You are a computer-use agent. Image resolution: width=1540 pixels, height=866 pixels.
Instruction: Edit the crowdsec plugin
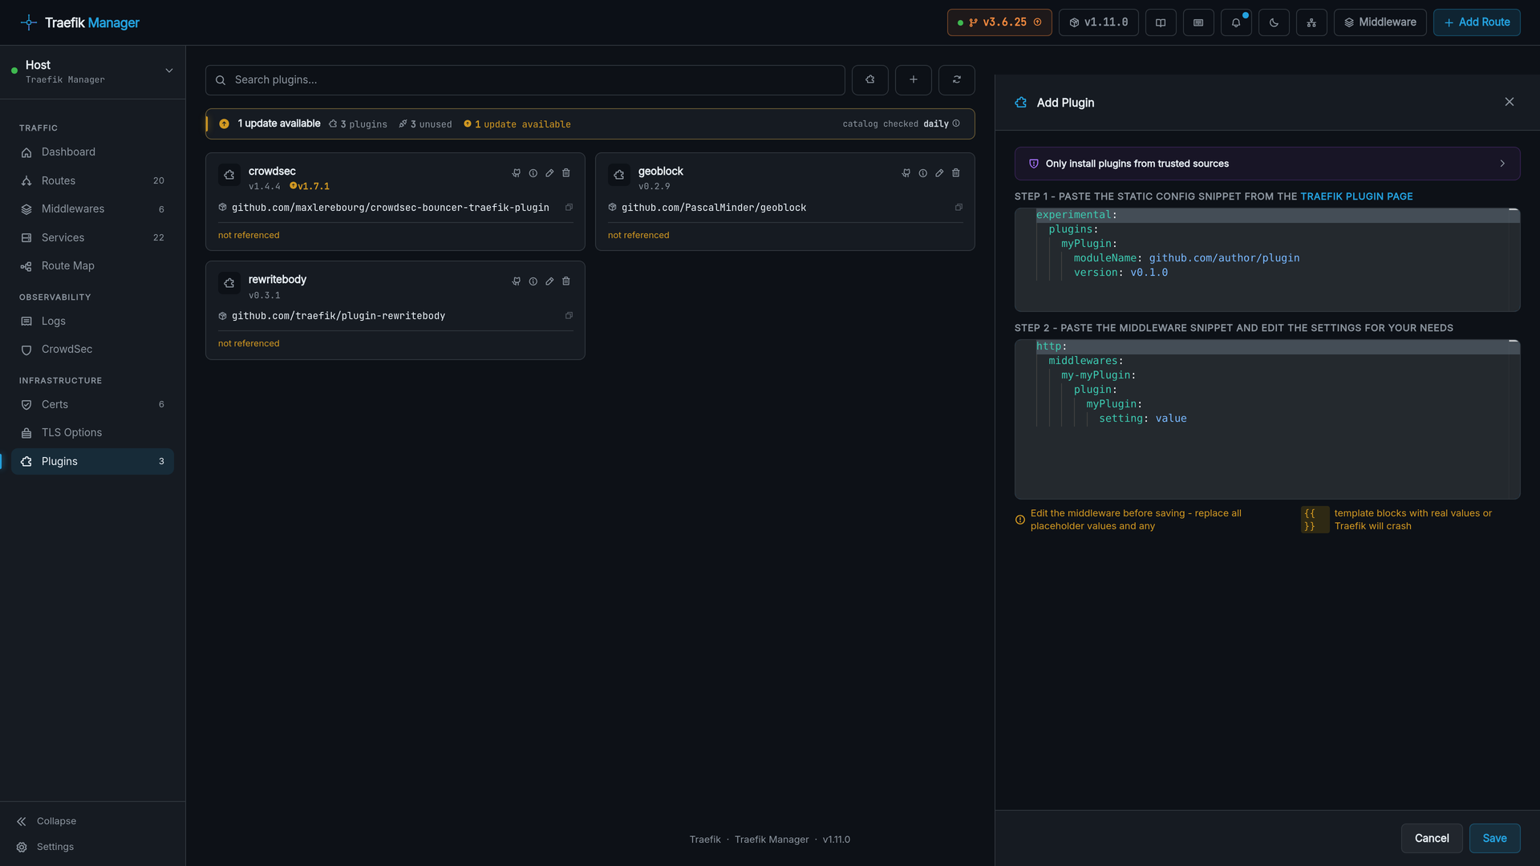point(549,173)
